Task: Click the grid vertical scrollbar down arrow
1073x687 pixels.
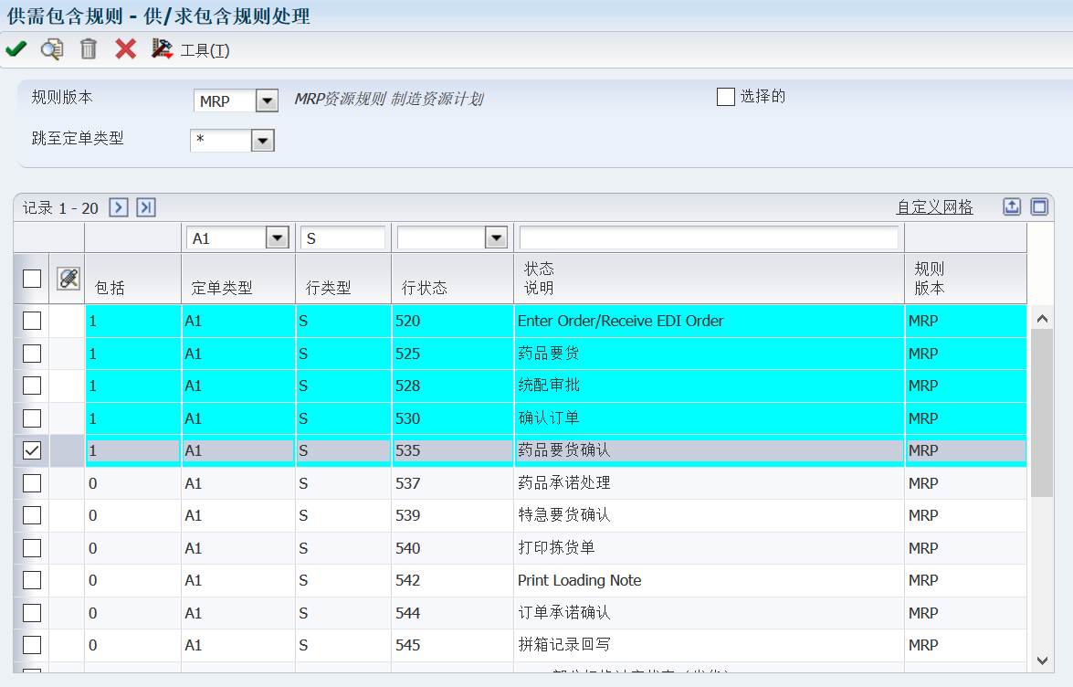Action: tap(1042, 659)
